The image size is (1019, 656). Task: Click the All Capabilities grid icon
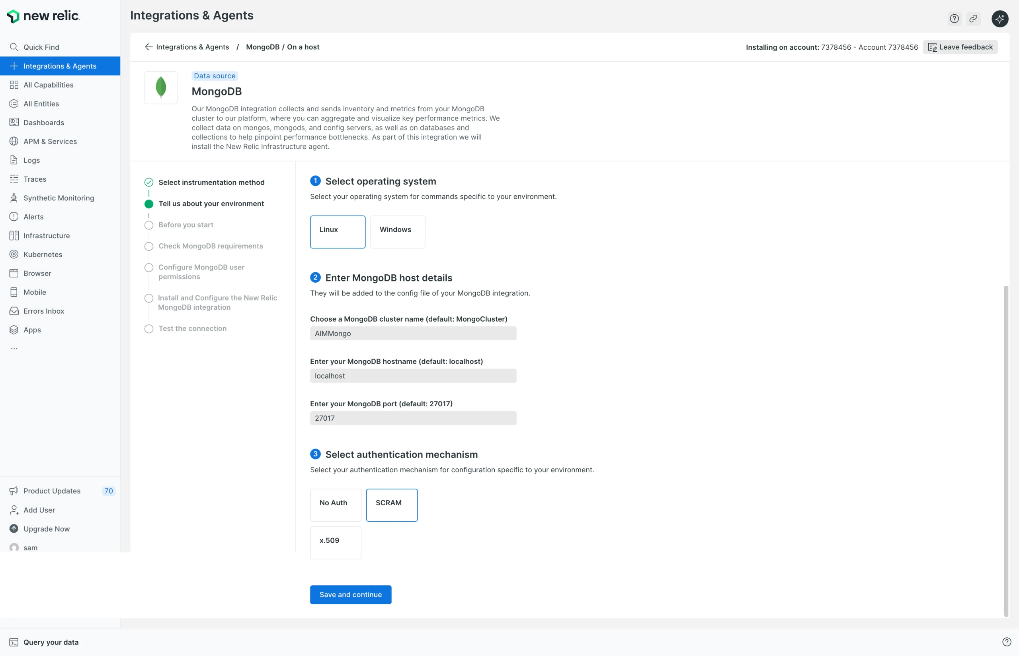(x=14, y=85)
